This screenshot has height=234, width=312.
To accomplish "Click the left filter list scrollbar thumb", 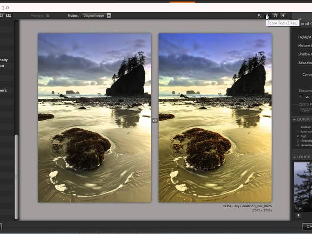I will click(17, 177).
